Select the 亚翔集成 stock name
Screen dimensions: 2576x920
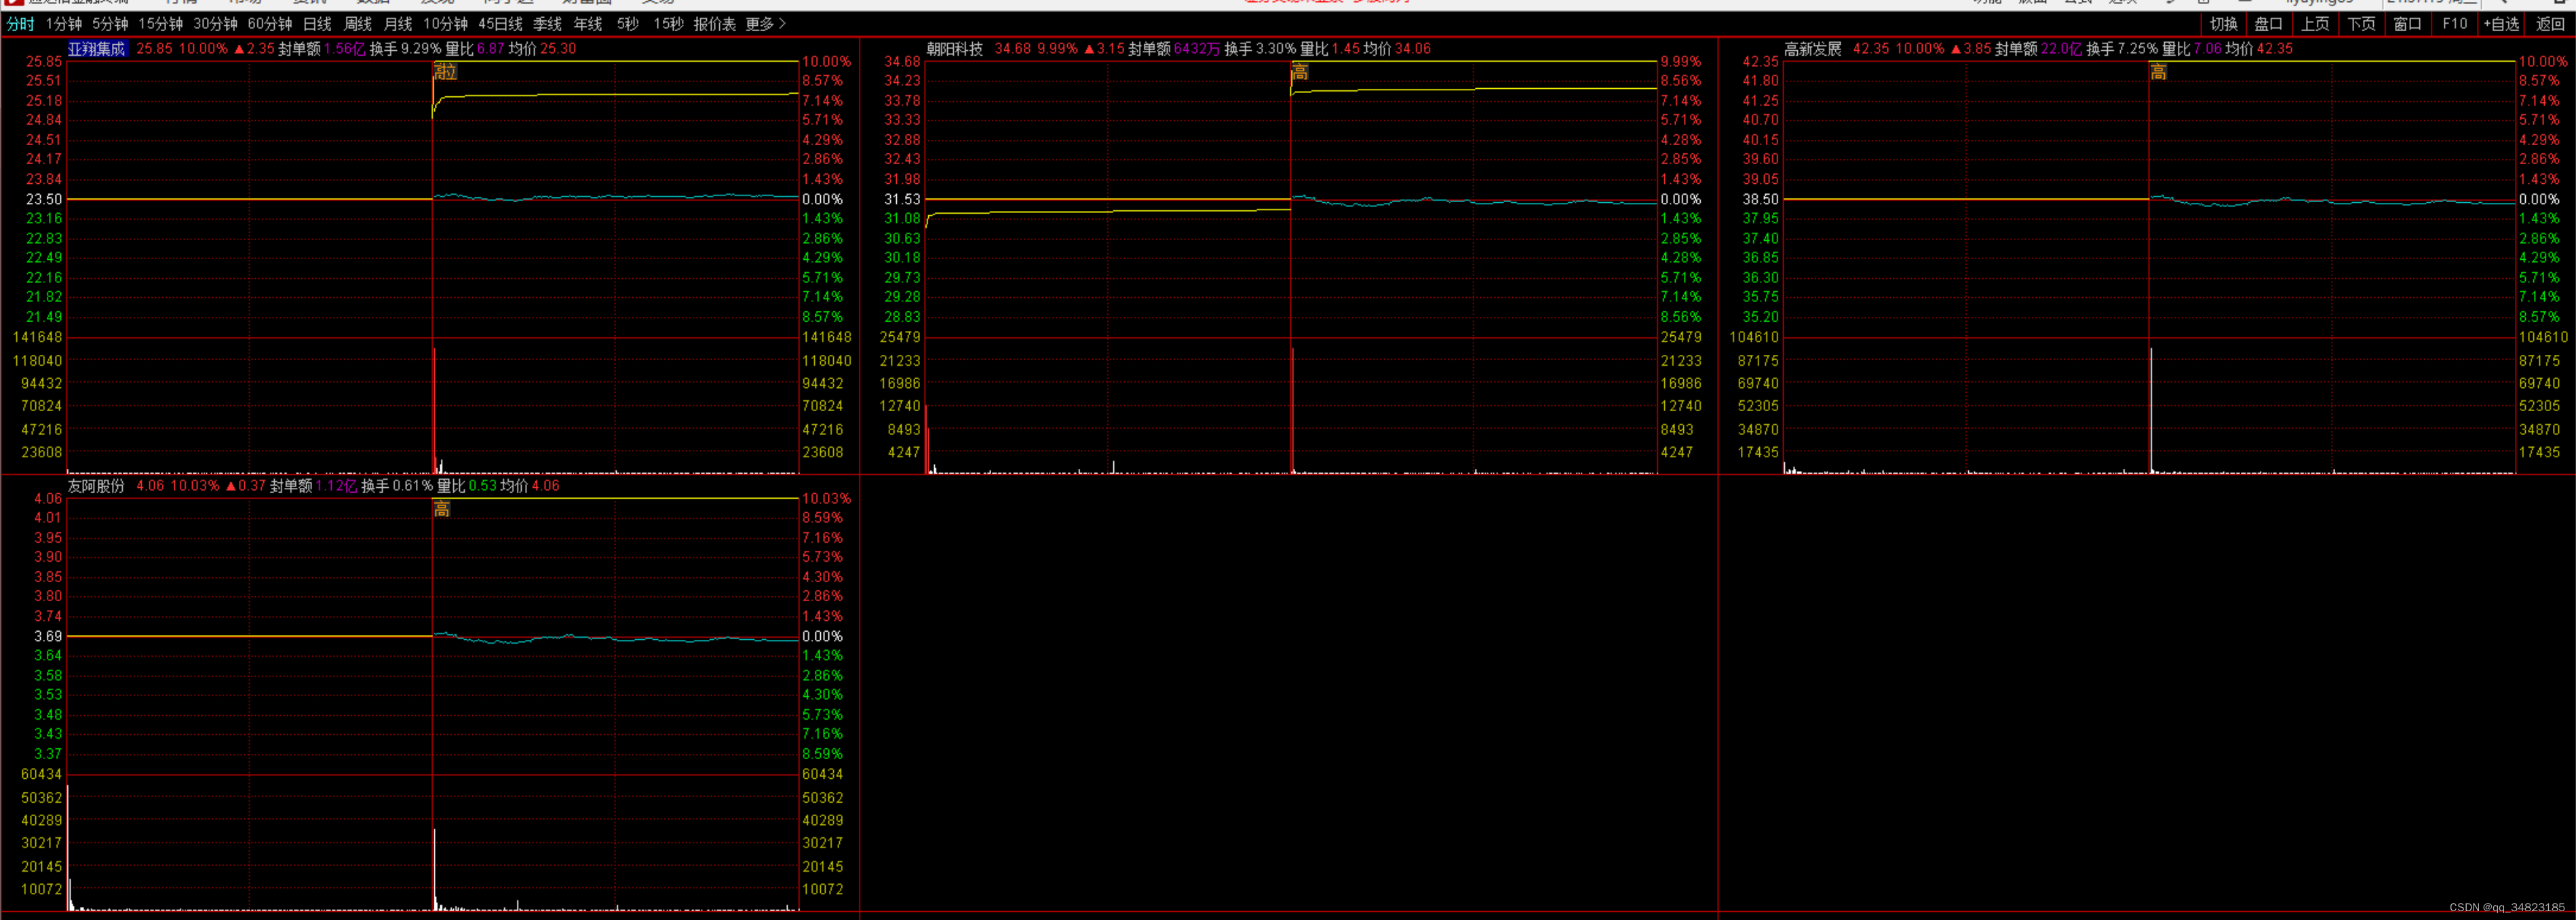point(97,48)
